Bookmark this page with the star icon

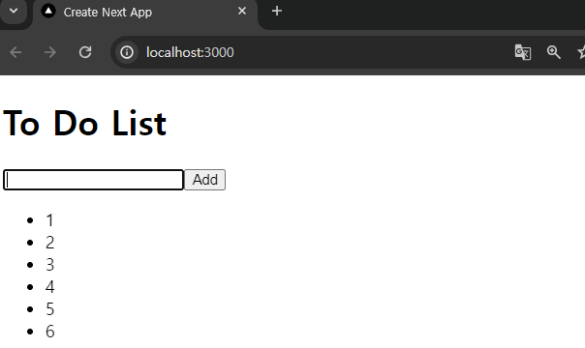click(x=581, y=52)
